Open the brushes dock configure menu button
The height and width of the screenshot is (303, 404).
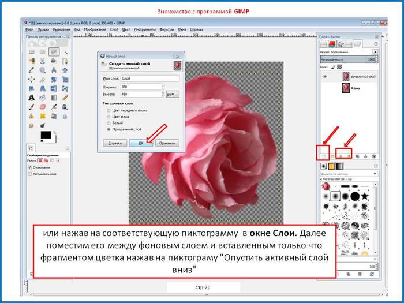tap(376, 166)
